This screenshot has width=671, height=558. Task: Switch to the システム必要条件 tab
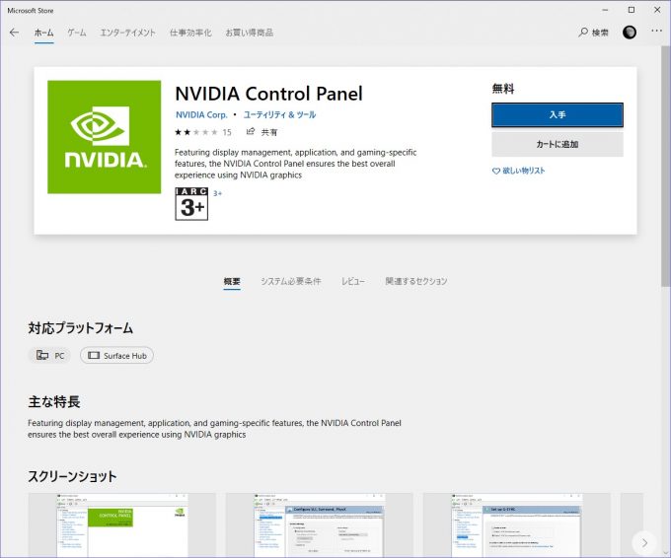tap(290, 281)
